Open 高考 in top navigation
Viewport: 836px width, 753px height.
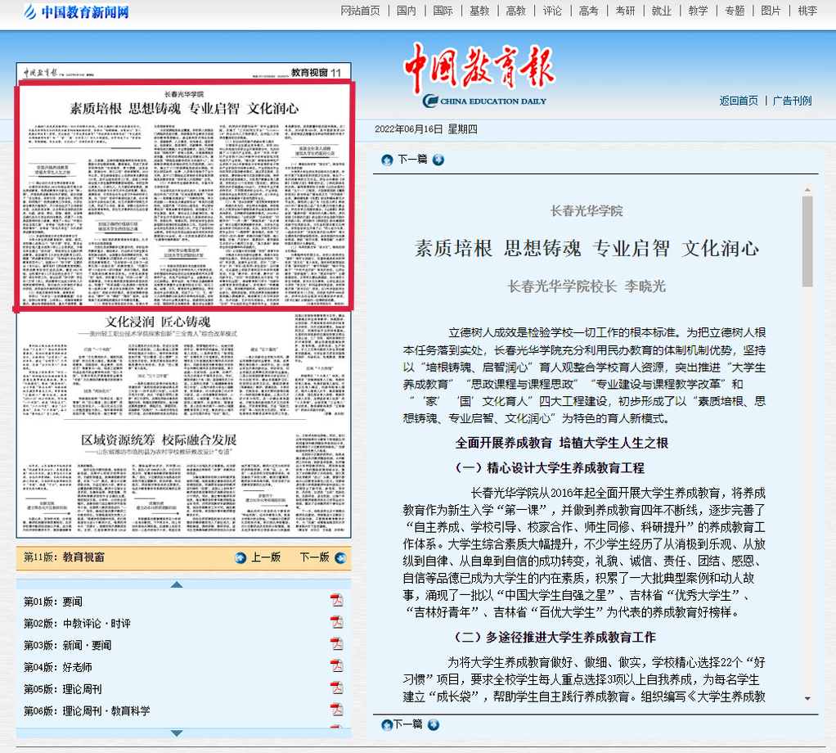pos(589,11)
